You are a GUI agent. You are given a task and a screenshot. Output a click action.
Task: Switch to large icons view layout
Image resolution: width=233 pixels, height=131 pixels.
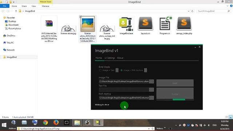(230, 117)
